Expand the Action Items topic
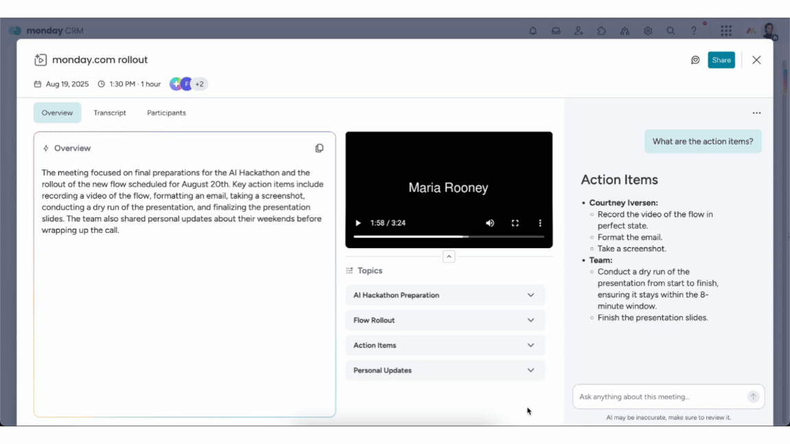 (x=445, y=345)
